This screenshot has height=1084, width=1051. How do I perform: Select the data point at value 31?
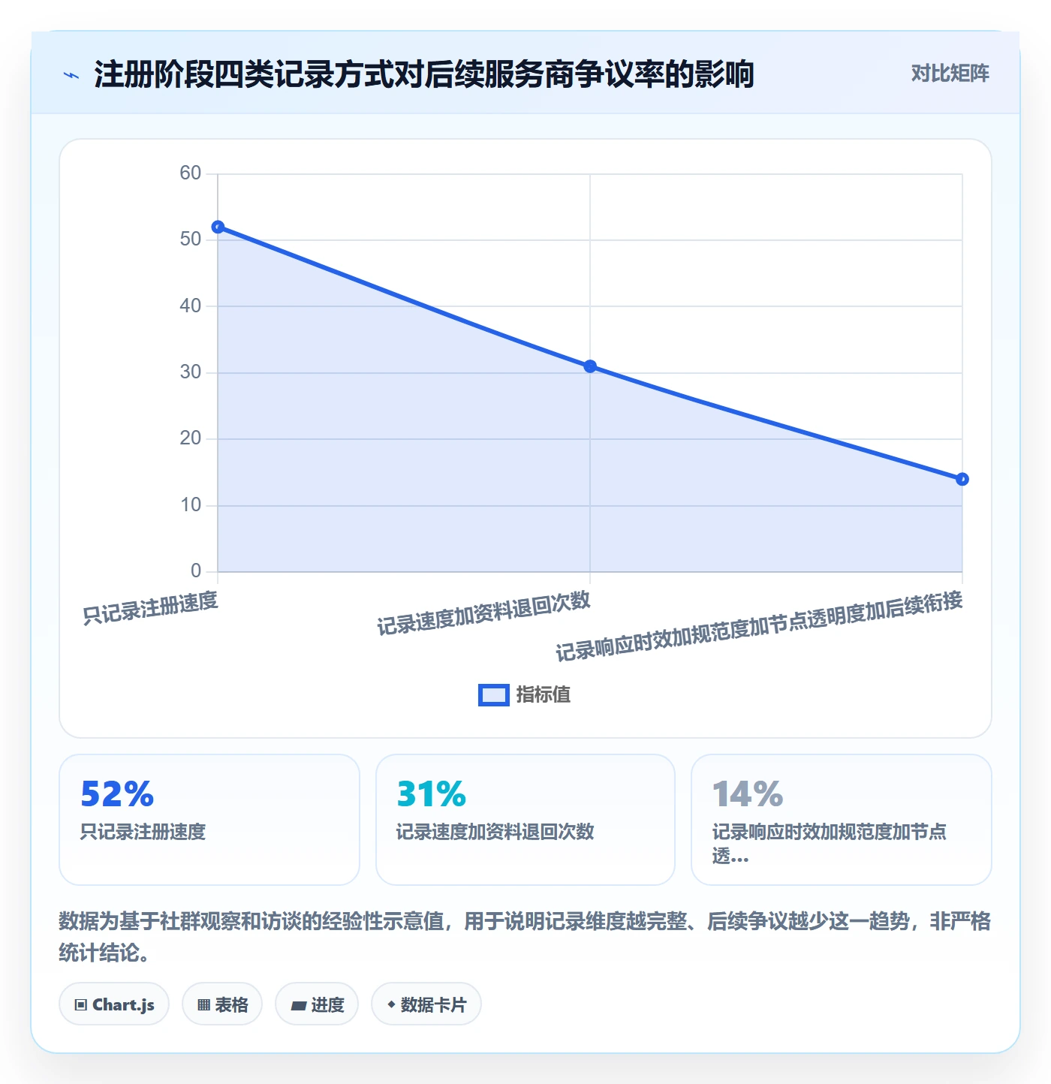coord(590,366)
